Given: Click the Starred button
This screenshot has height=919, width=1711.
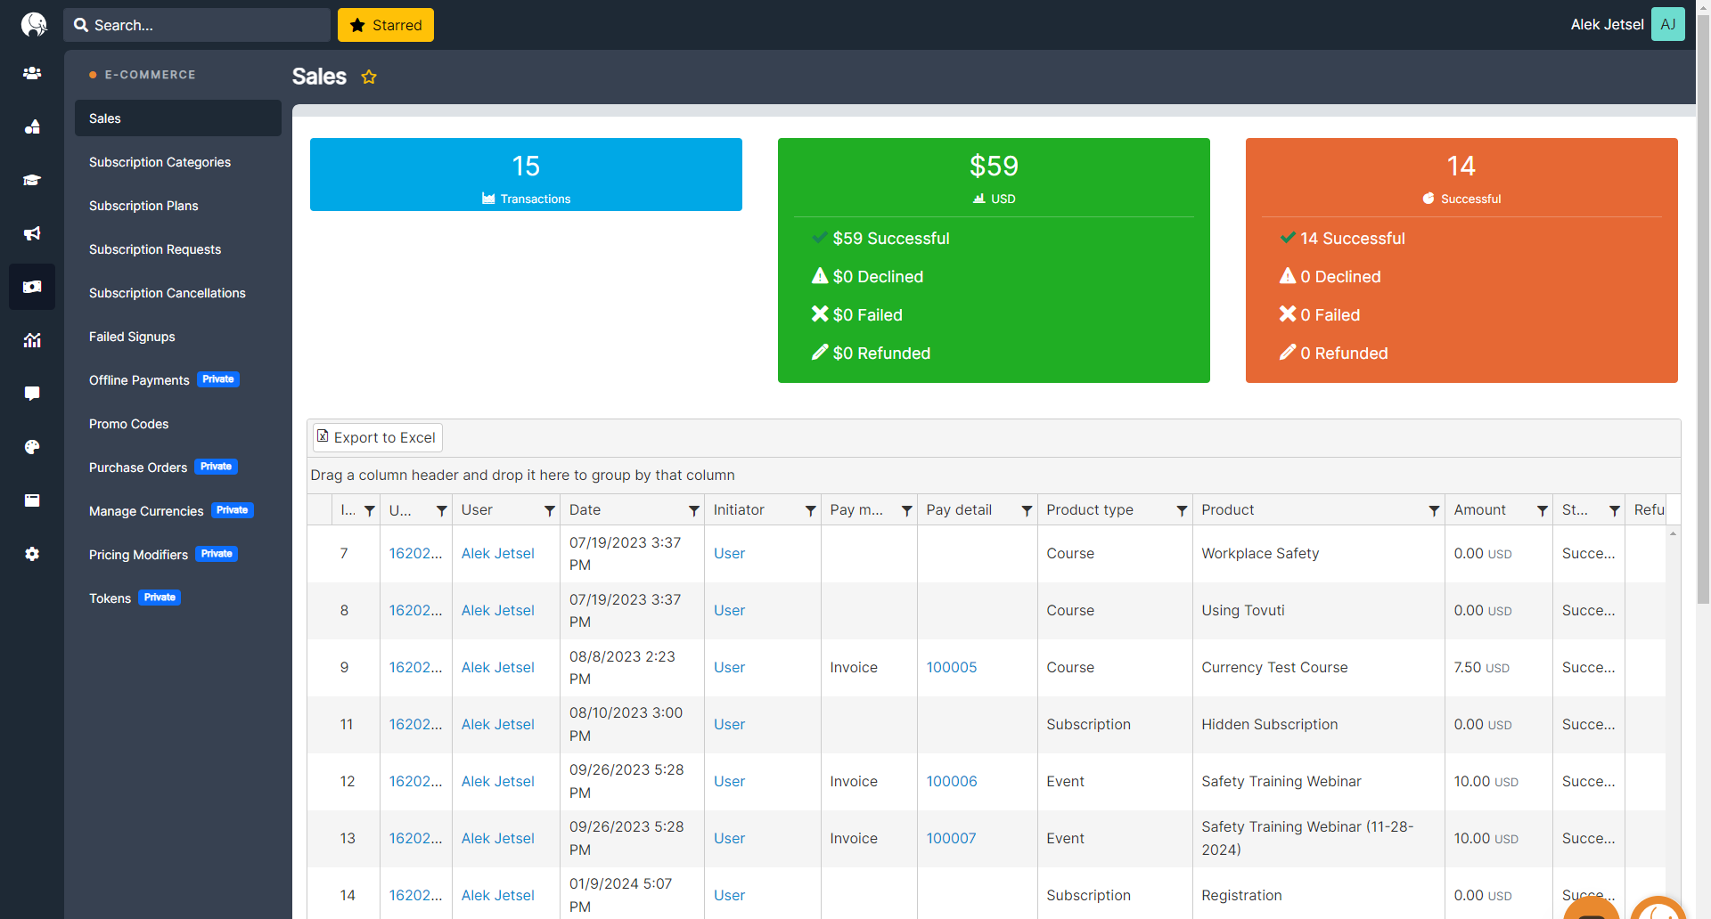Looking at the screenshot, I should (x=386, y=25).
